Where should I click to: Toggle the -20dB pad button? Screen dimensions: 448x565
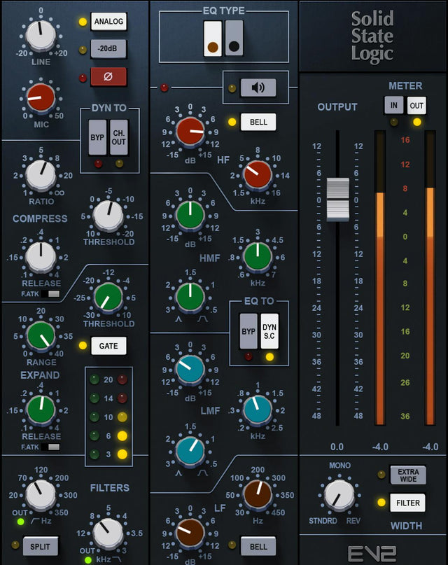(108, 50)
